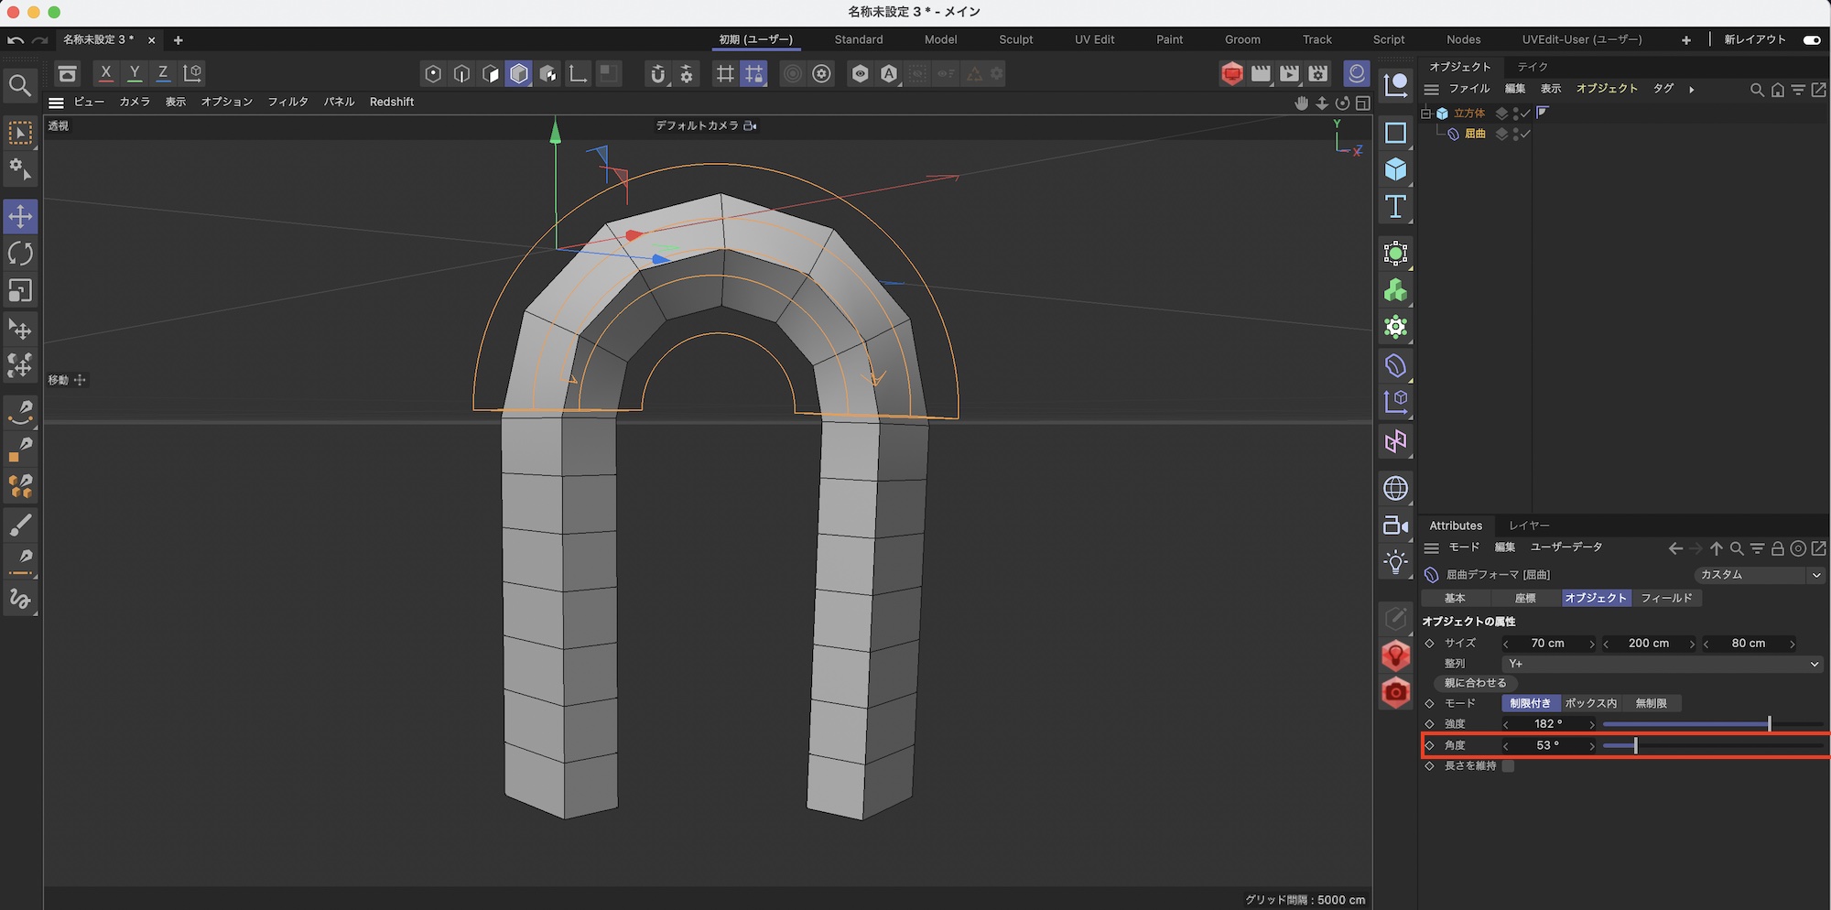Select the Move tool in left toolbar

coord(20,217)
